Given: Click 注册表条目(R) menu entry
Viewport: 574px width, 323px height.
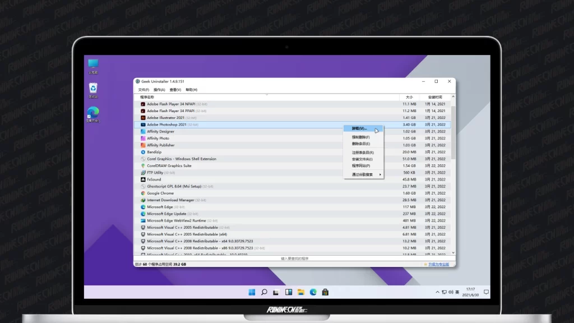Looking at the screenshot, I should tap(363, 153).
